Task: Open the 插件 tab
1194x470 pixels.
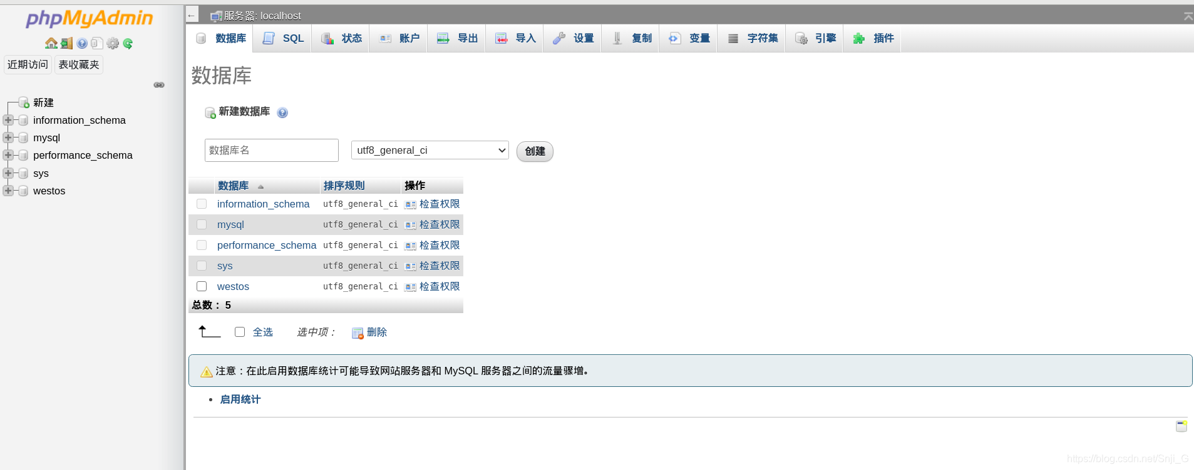Action: pyautogui.click(x=873, y=38)
